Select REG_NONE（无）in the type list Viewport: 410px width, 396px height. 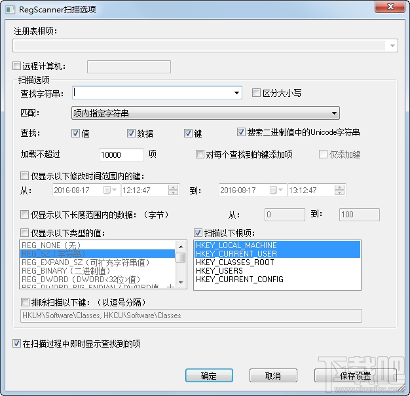pyautogui.click(x=98, y=245)
